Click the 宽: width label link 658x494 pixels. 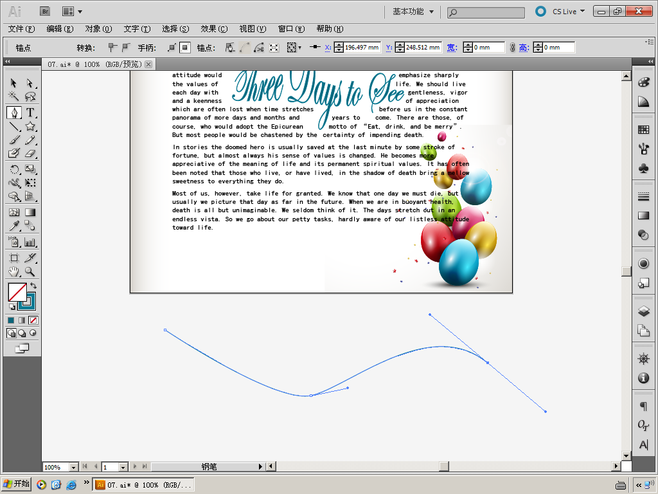click(452, 48)
